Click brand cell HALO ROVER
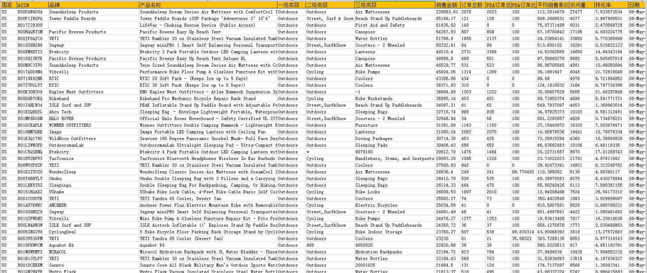 click(x=94, y=119)
